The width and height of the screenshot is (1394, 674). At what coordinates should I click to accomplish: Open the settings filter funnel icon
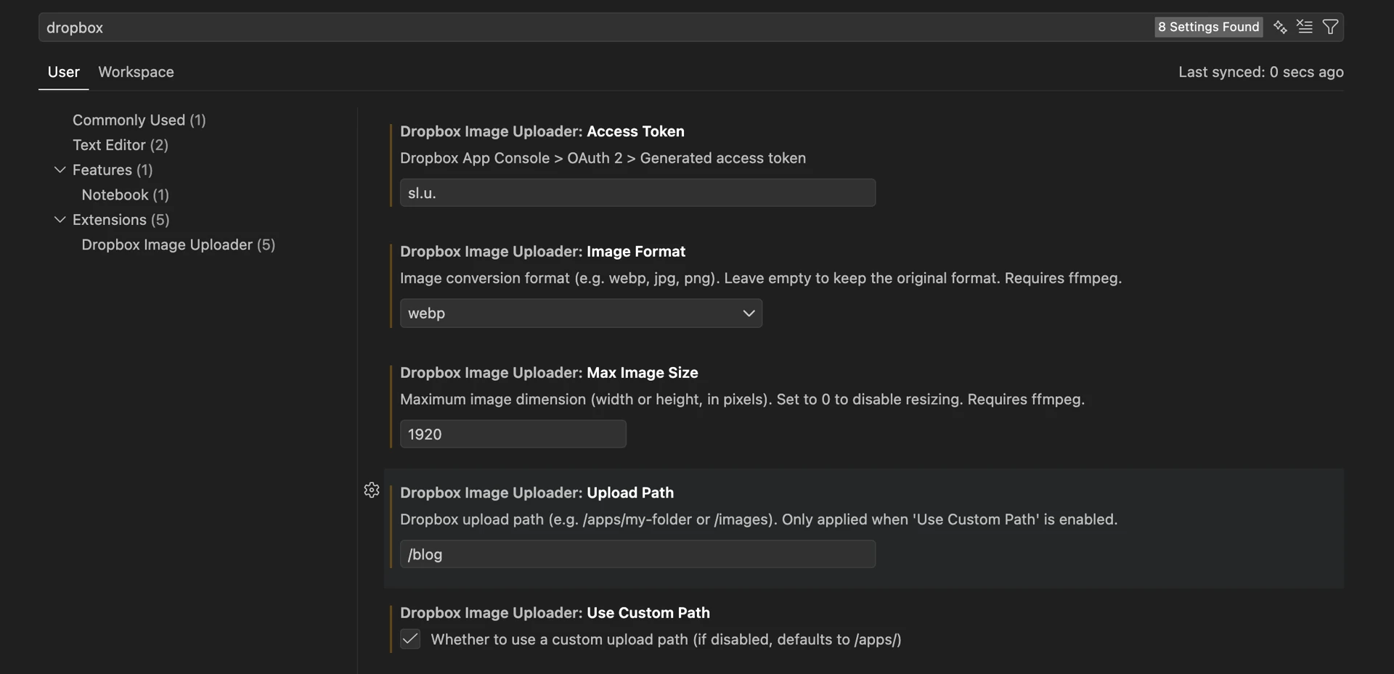(1330, 27)
